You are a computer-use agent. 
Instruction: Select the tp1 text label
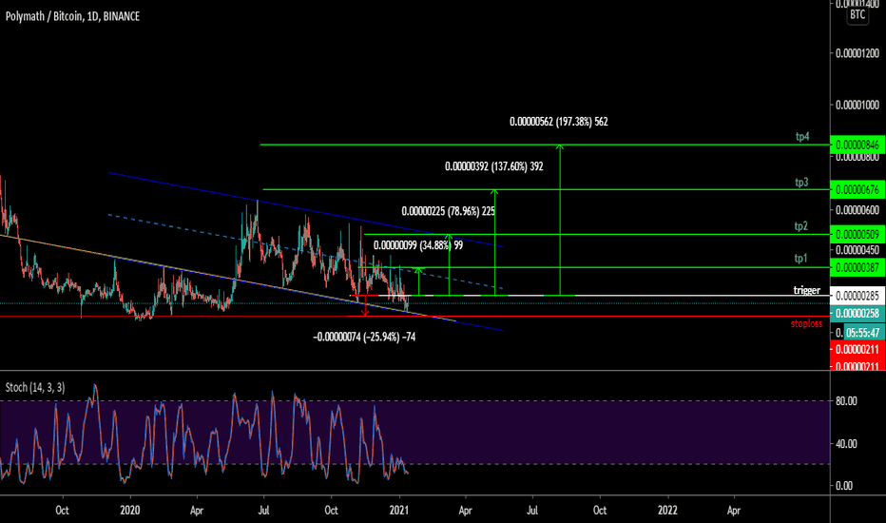pos(800,259)
